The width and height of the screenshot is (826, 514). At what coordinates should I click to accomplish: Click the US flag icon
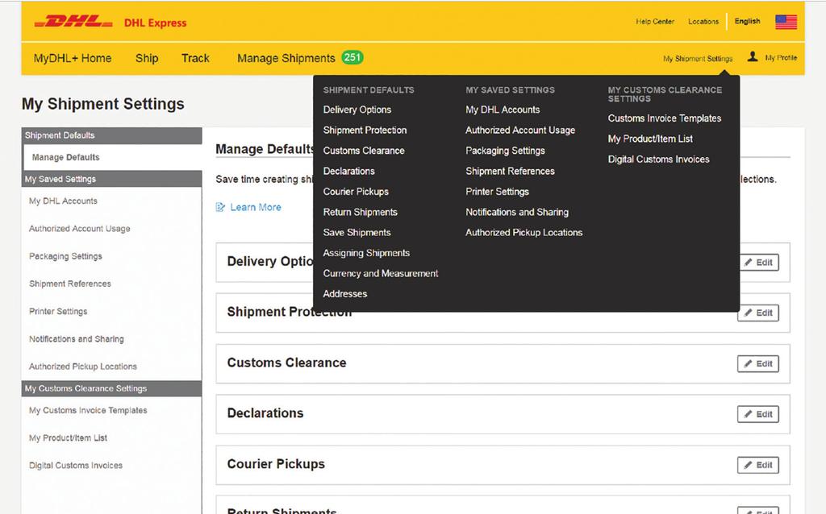click(x=786, y=22)
